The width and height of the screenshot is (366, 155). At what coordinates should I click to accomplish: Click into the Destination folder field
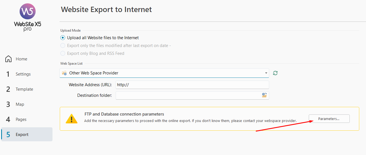(x=188, y=95)
